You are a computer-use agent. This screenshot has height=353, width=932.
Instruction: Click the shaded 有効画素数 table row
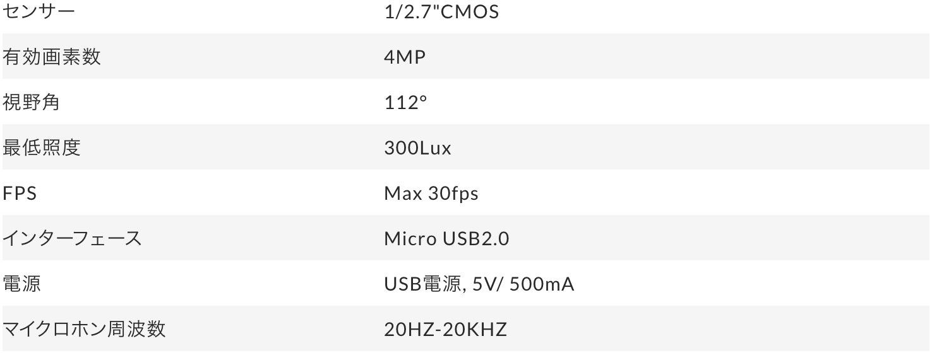(x=466, y=57)
